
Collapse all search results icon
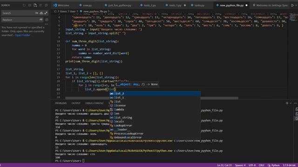coord(46,5)
